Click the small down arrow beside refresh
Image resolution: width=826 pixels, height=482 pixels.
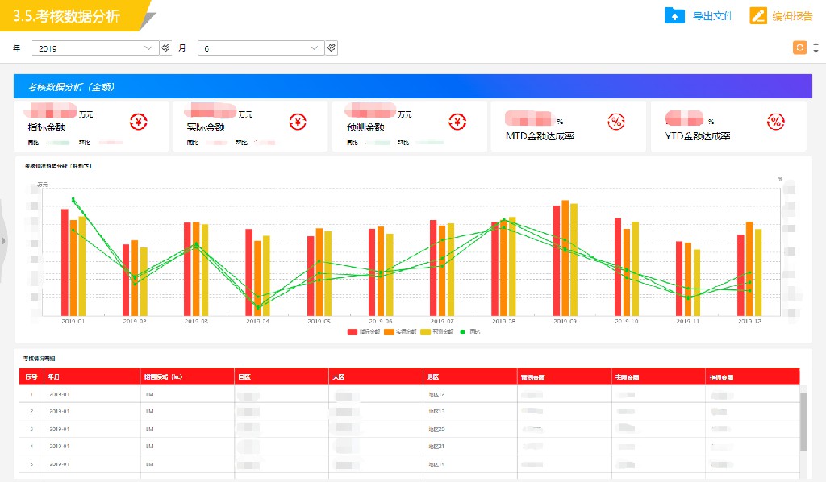(x=816, y=52)
